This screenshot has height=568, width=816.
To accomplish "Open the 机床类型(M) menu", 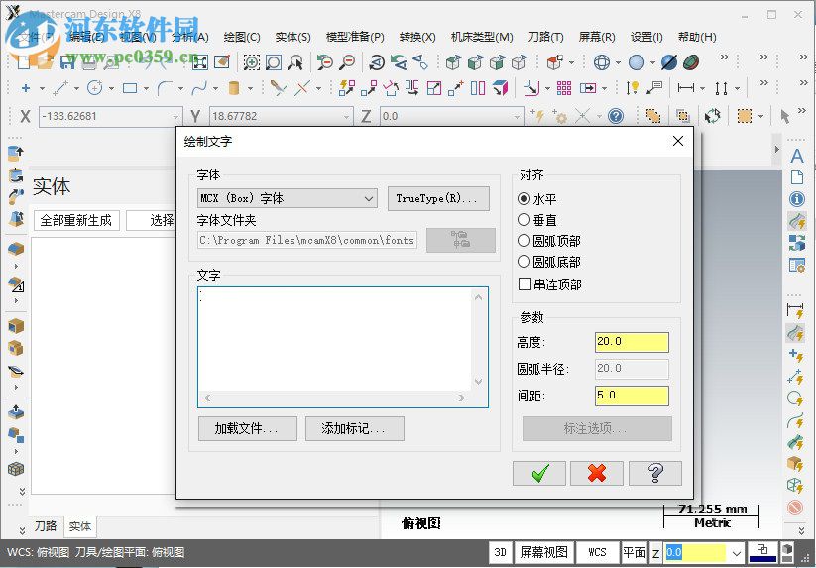I will coord(482,37).
